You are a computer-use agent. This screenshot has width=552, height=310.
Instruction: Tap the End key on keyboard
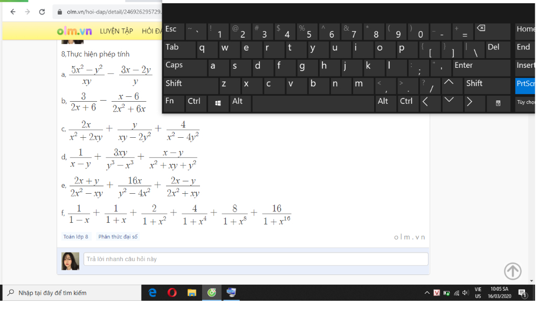(x=525, y=50)
